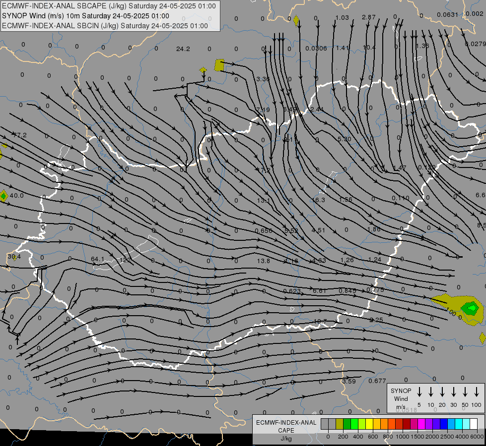Click the 6.61 value on the map
The image size is (486, 446).
(x=320, y=290)
